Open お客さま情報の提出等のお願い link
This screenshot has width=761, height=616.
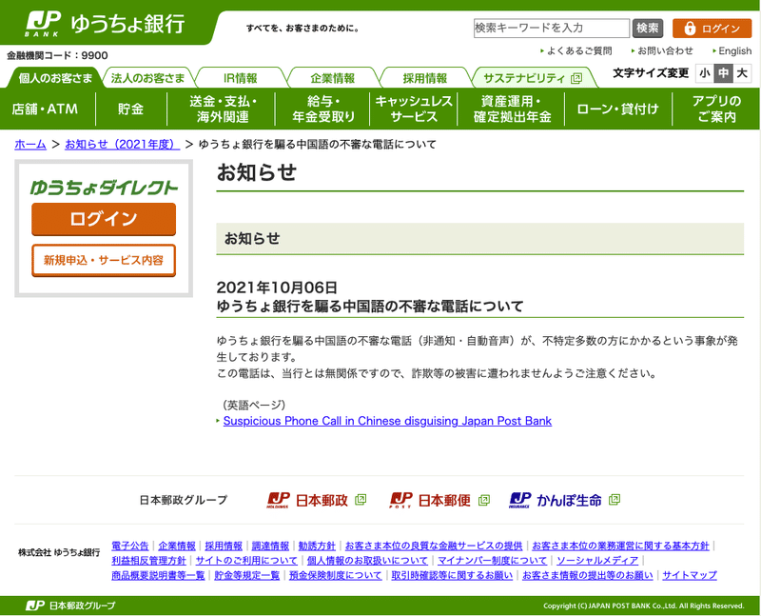coord(588,575)
